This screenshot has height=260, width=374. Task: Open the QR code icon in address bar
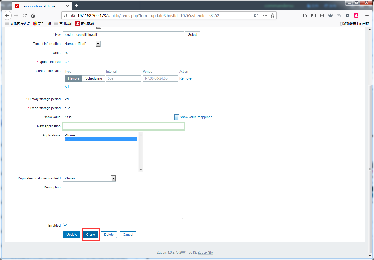pos(256,15)
